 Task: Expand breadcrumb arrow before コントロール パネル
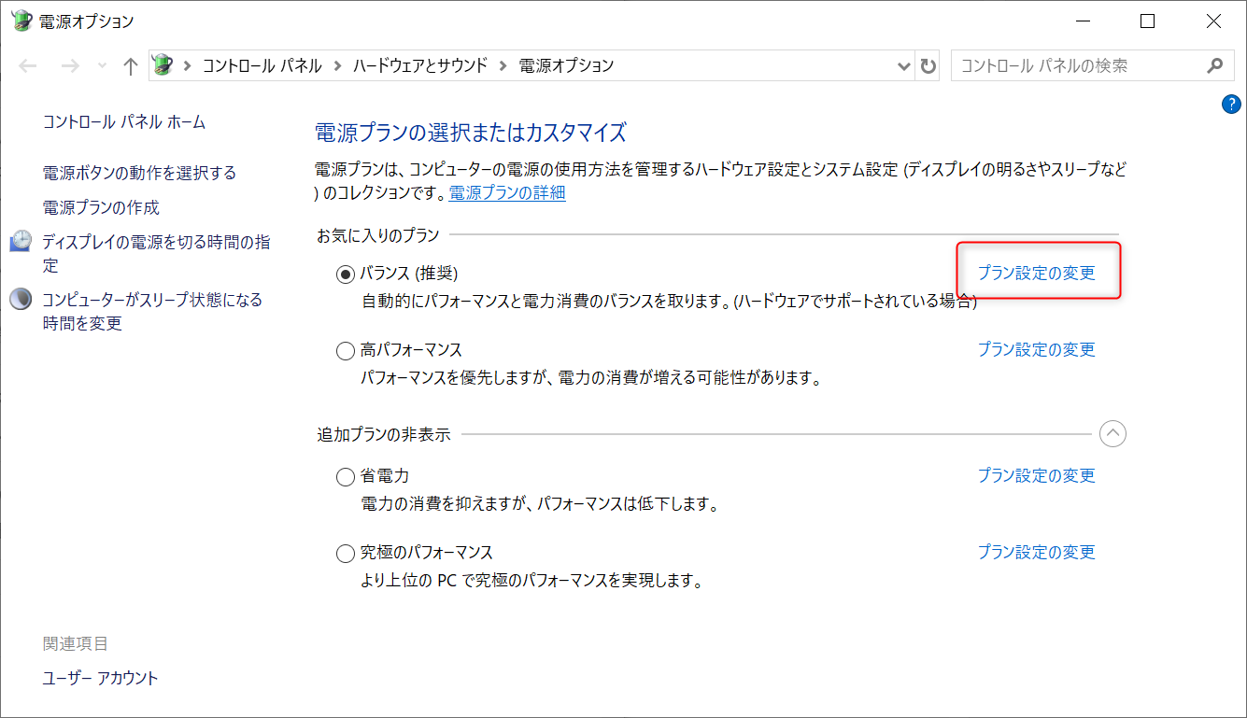pos(187,65)
